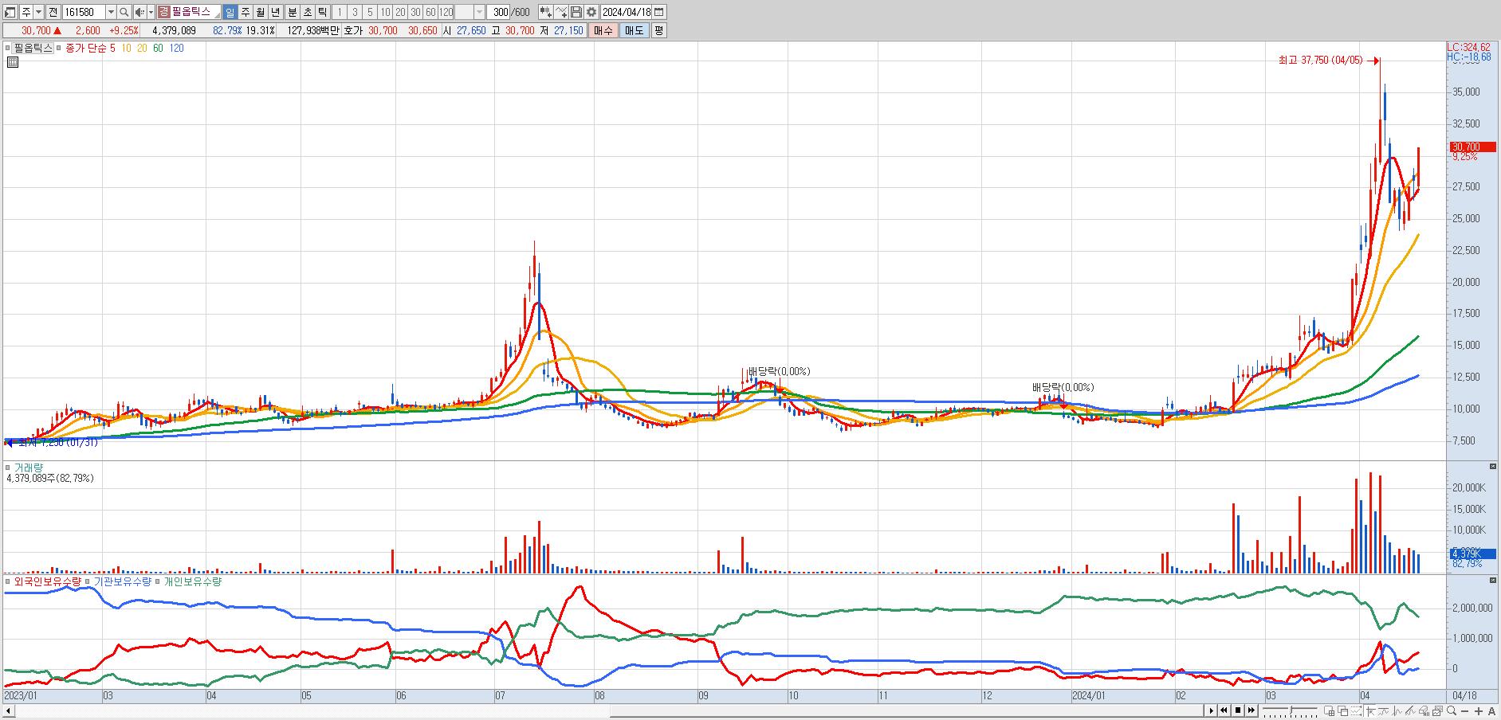Click the replay speed slider handle
Viewport: 1501px width, 720px height.
[1291, 709]
